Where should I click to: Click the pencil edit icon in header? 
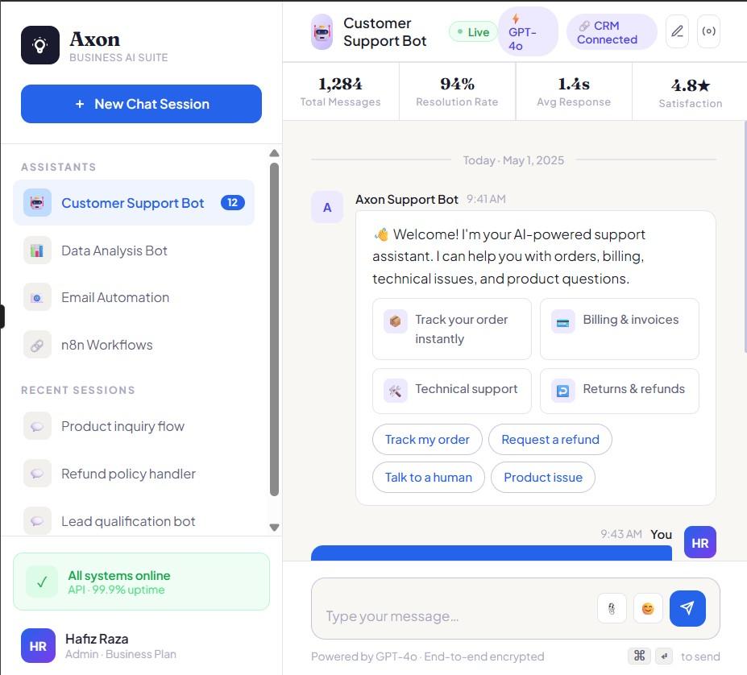tap(677, 31)
